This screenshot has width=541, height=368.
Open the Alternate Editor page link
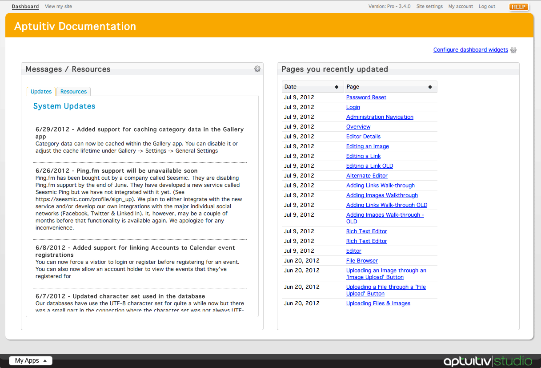[x=367, y=176]
